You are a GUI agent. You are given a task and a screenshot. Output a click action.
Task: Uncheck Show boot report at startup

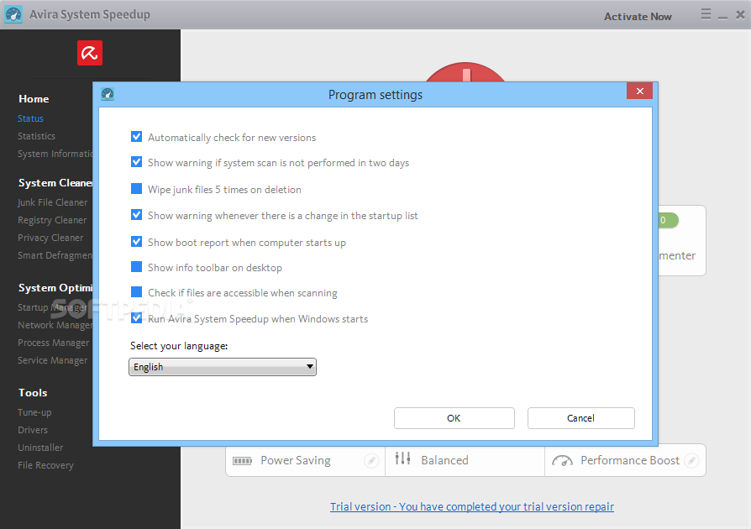[x=136, y=241]
